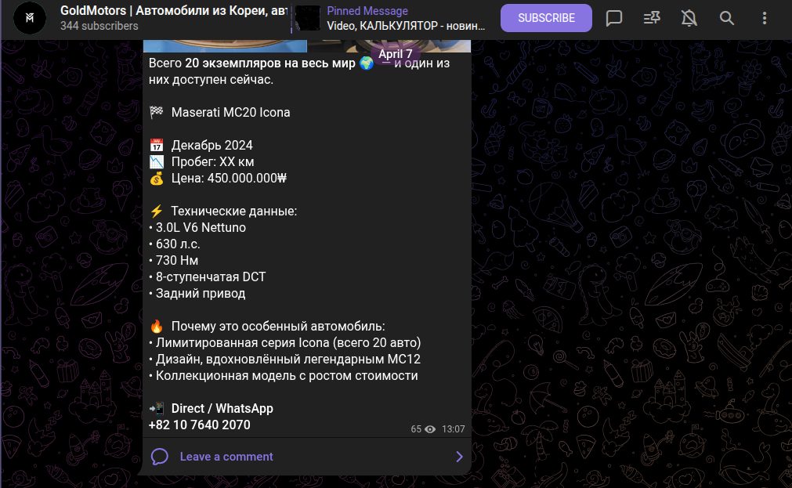Open the boost channel icon
The height and width of the screenshot is (488, 792).
tap(652, 18)
